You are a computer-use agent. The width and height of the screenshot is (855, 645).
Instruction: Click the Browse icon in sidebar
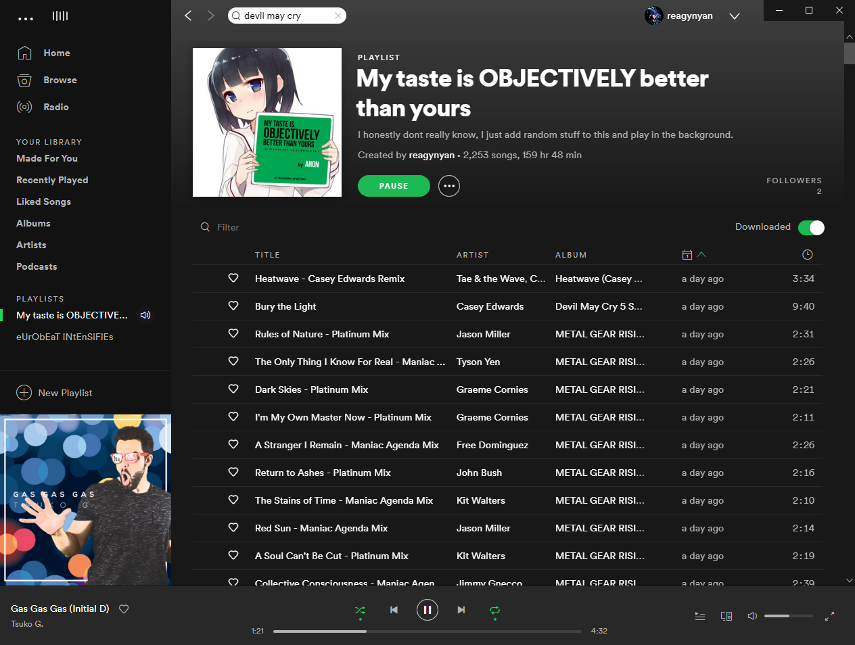(x=24, y=80)
